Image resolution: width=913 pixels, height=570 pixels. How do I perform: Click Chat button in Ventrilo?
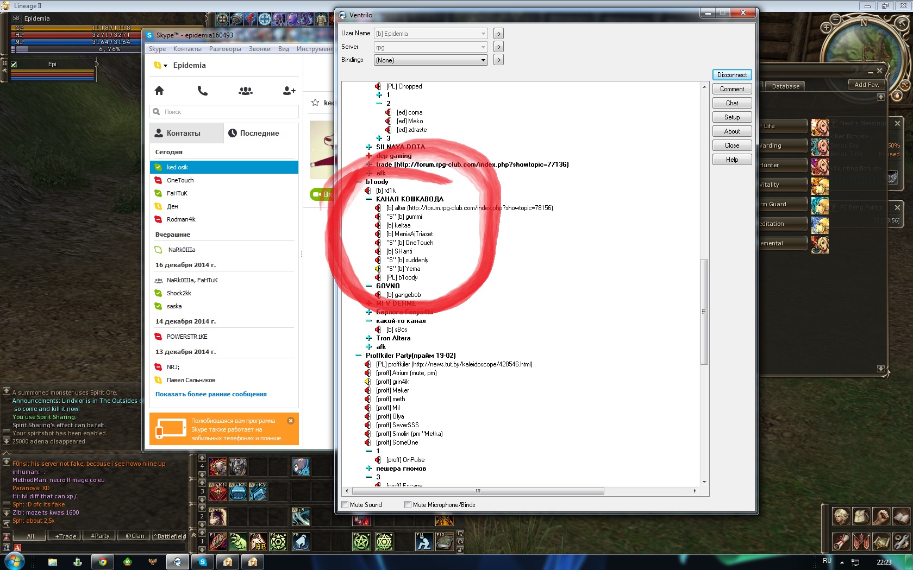732,103
